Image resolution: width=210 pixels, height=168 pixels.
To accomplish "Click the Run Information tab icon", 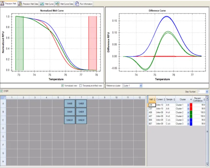I will point(77,4).
